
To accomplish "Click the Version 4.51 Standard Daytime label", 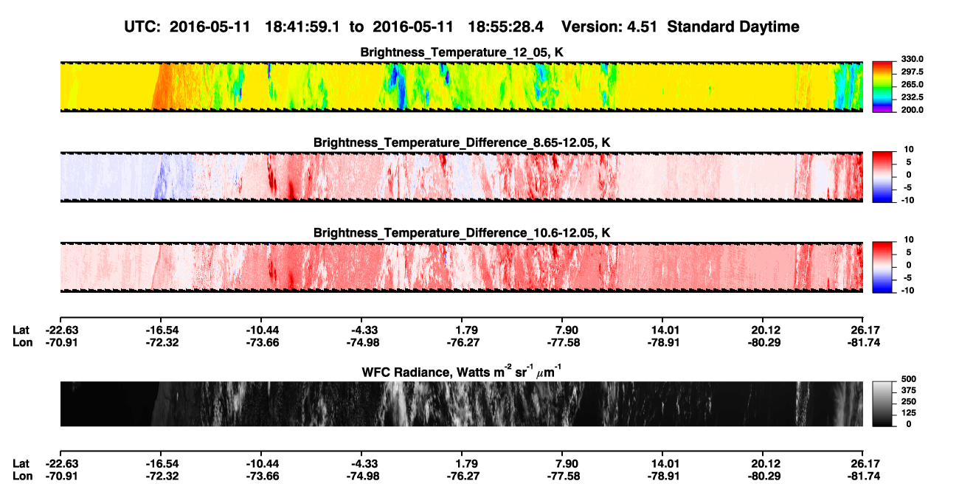I will [680, 27].
